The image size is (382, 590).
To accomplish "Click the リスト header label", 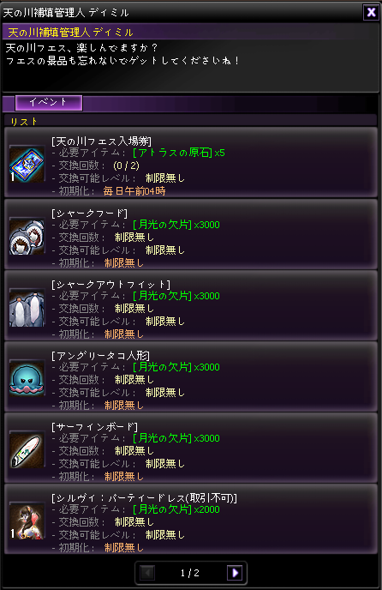I will (24, 122).
